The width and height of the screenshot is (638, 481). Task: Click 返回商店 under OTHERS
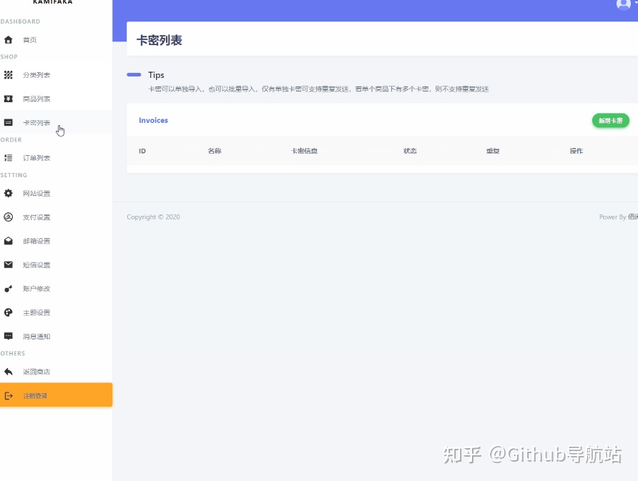pyautogui.click(x=57, y=372)
